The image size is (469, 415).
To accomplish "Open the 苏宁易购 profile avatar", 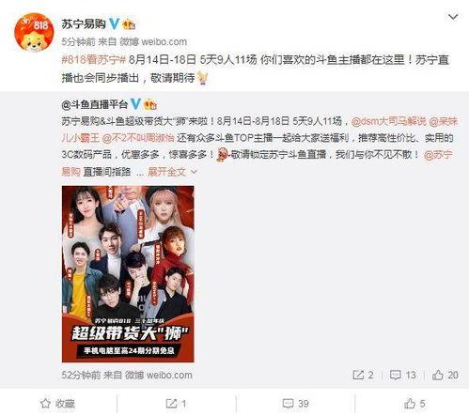I will point(34,33).
